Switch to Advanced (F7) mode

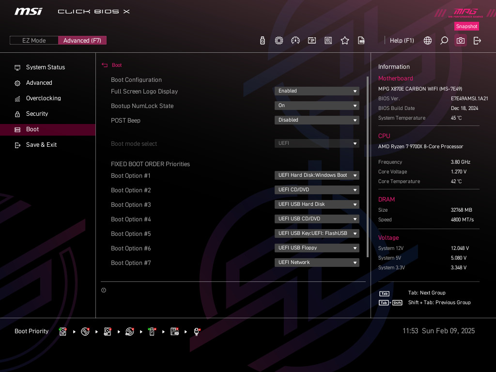(x=82, y=41)
